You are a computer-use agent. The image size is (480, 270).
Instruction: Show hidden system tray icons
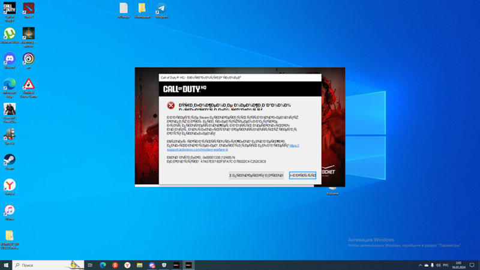[x=421, y=265]
